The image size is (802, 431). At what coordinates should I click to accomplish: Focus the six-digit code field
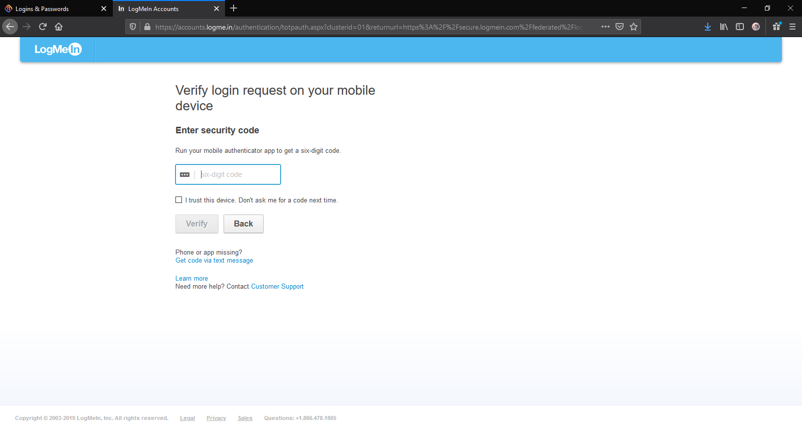[228, 174]
